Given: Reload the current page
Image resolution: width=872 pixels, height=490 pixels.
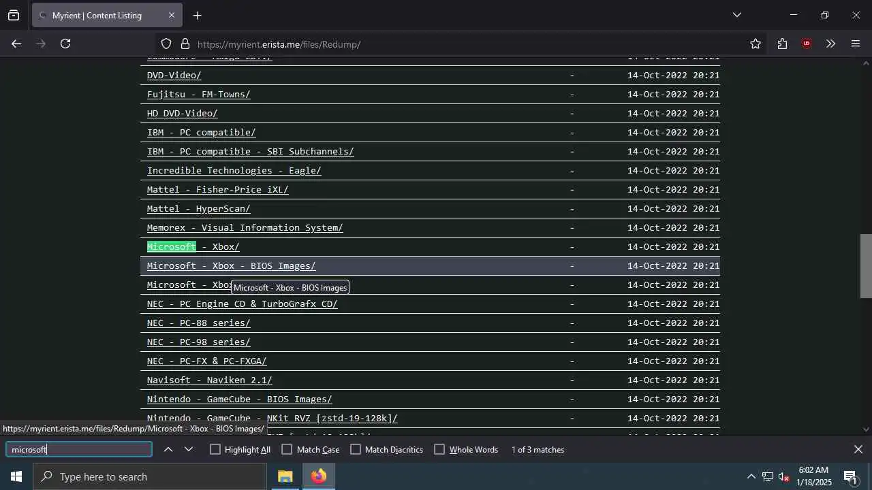Looking at the screenshot, I should (65, 44).
